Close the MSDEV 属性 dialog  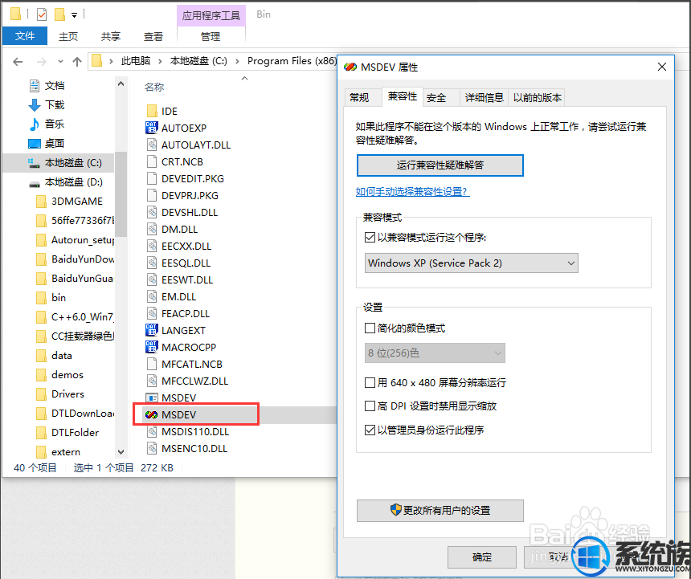(661, 67)
